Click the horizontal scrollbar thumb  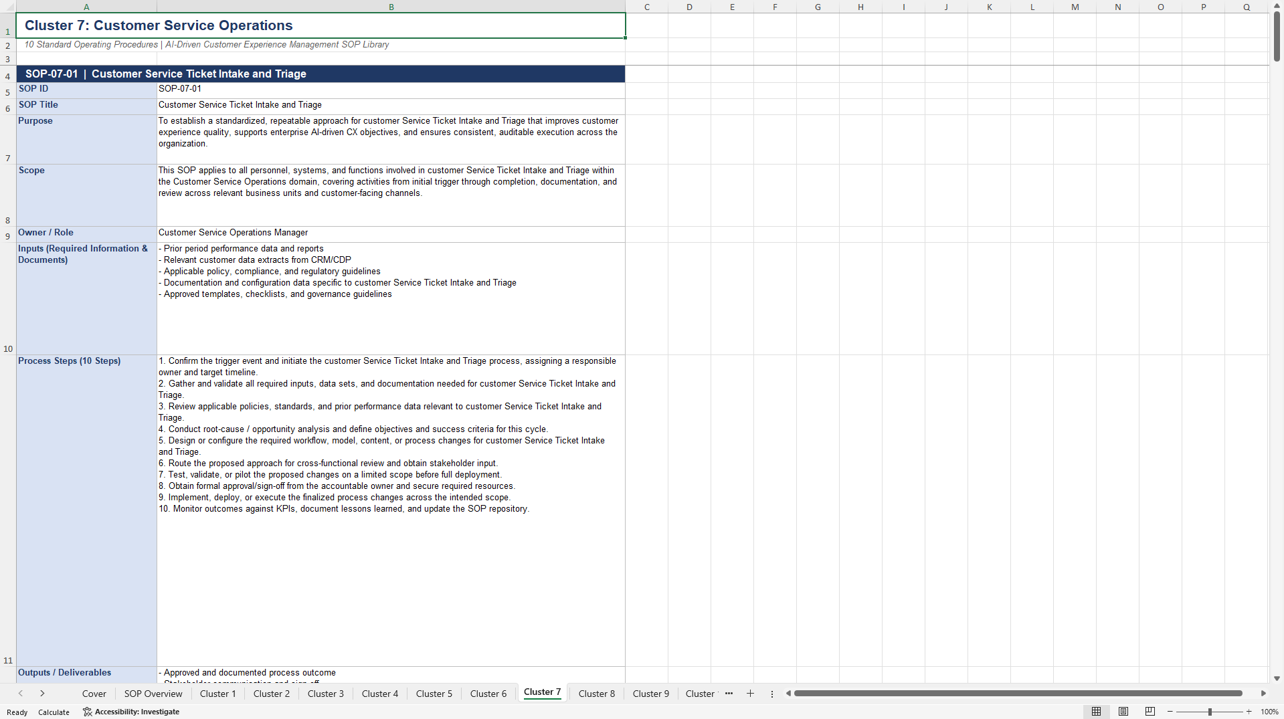point(1018,694)
